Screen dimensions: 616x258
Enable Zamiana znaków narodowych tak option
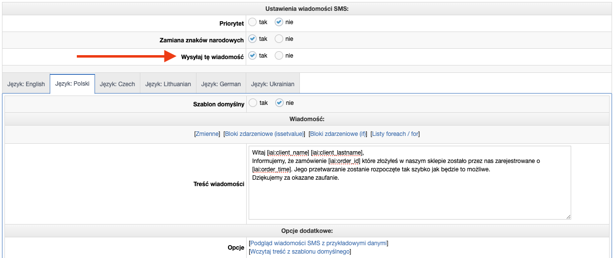tap(253, 39)
